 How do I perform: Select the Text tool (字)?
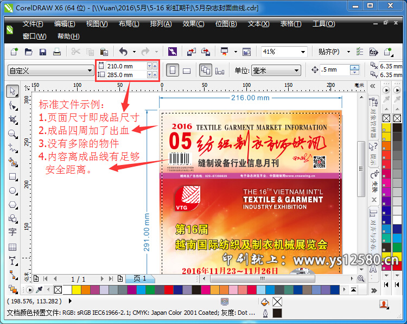click(12, 232)
